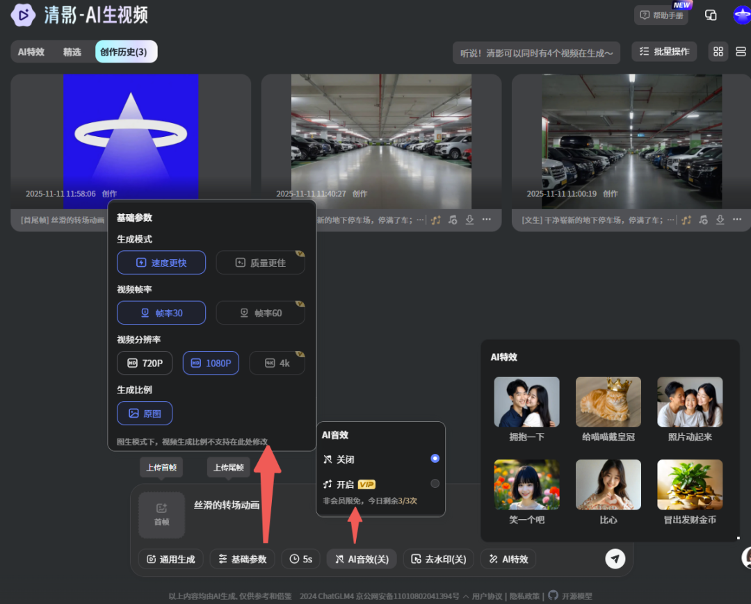The width and height of the screenshot is (751, 604).
Task: Choose the 比心 effect thumbnail
Action: pos(608,484)
